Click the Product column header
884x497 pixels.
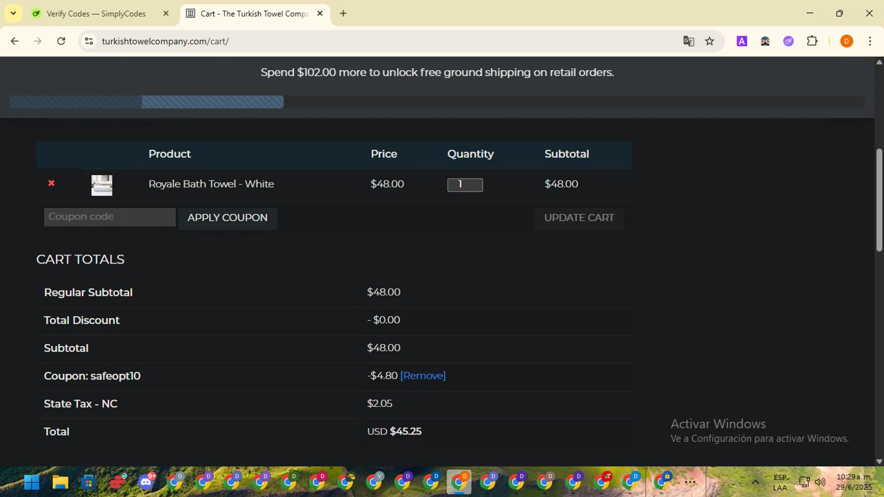(170, 154)
